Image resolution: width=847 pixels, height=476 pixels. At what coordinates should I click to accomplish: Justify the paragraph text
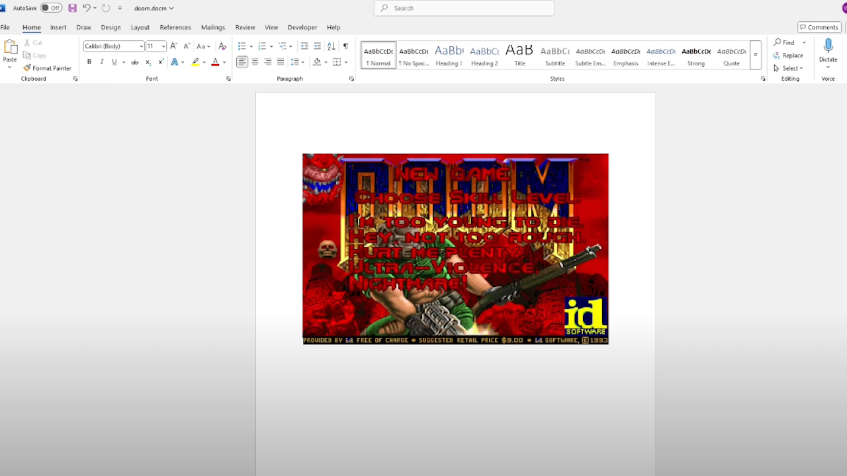point(281,62)
